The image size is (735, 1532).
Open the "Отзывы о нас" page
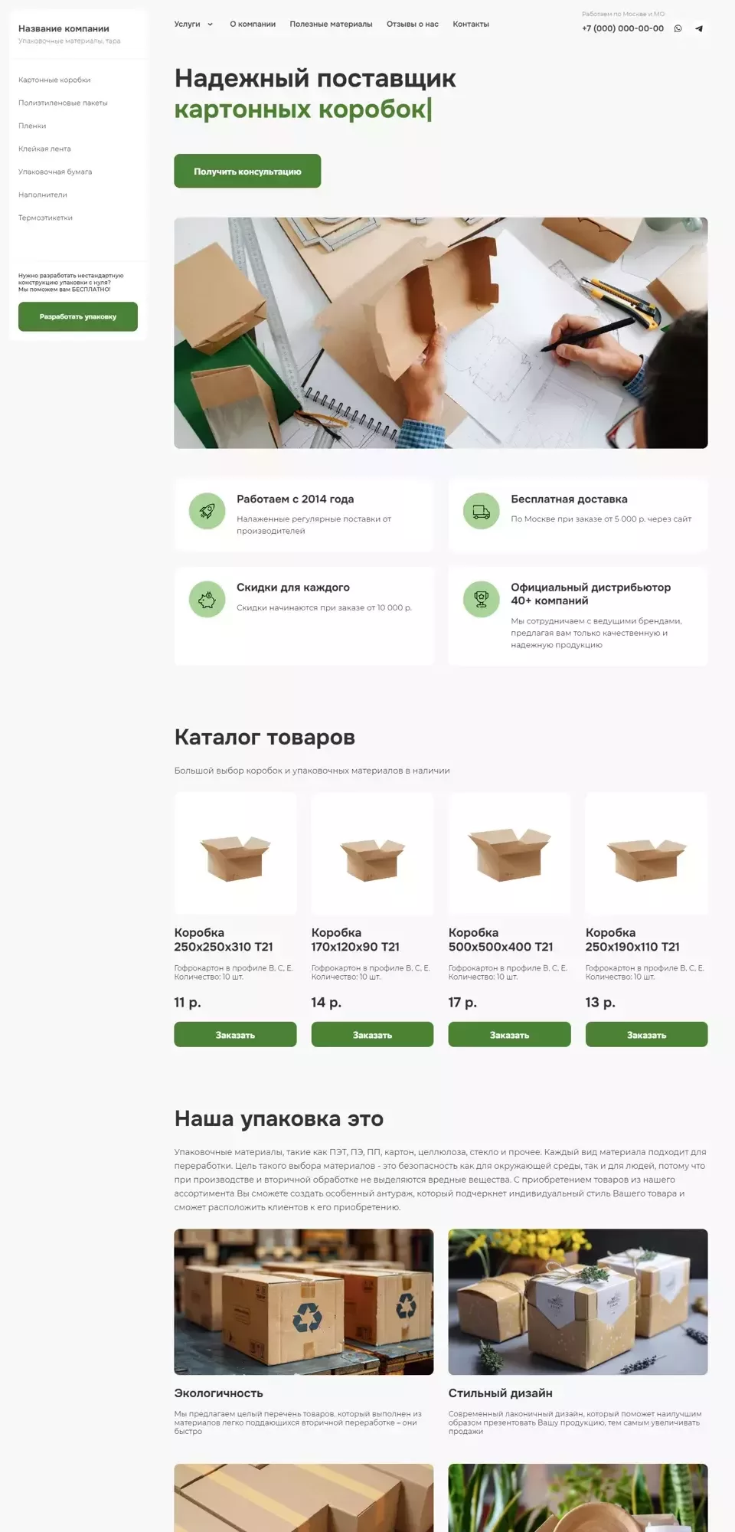(x=413, y=25)
